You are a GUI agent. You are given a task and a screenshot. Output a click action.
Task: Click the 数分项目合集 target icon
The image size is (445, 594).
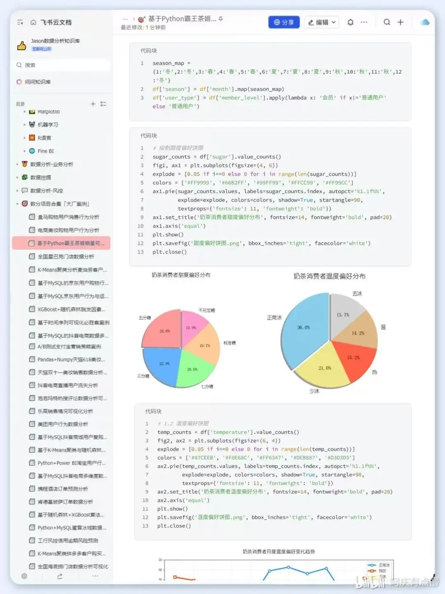(25, 204)
